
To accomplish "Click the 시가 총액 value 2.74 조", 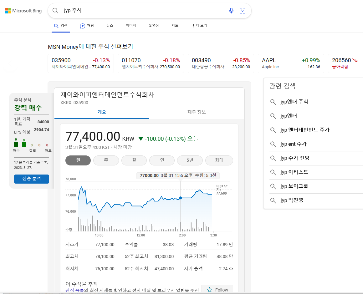I will pos(226,269).
